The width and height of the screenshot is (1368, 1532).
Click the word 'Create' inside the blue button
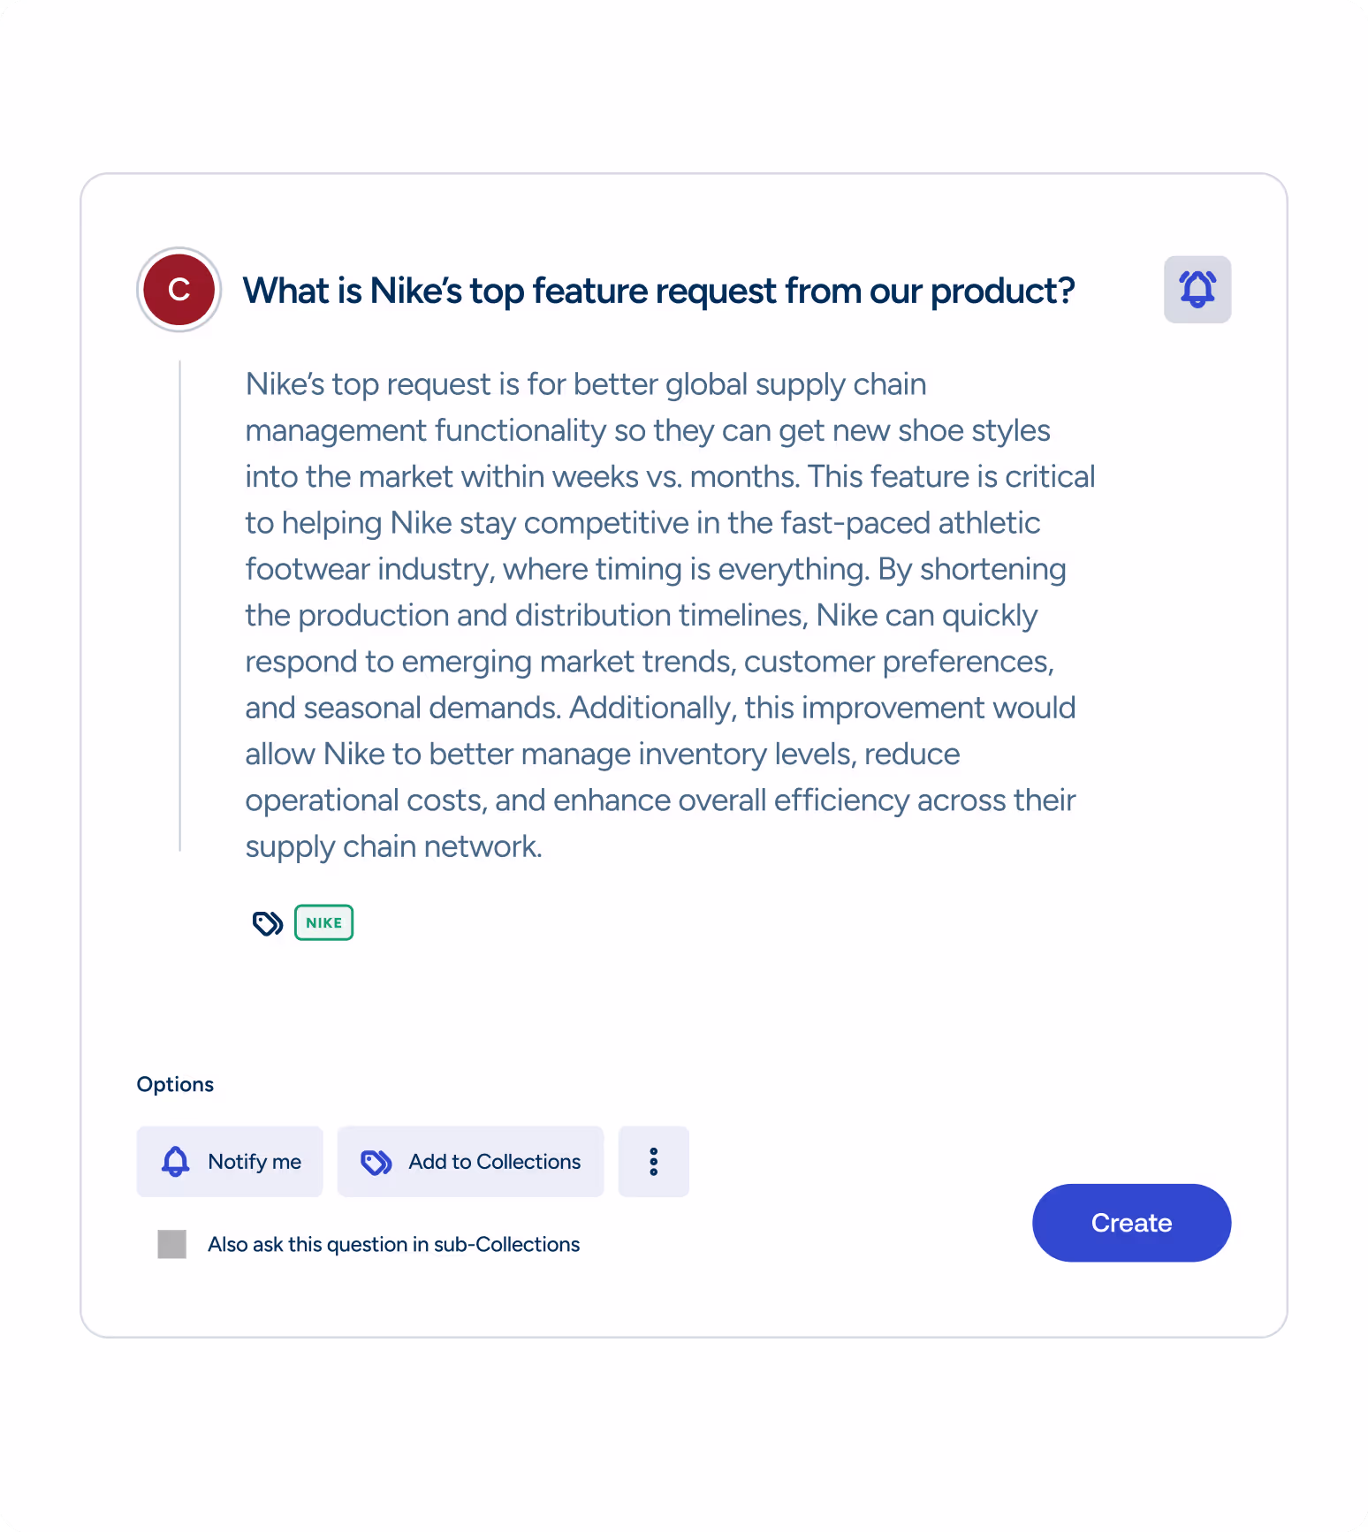(x=1131, y=1223)
